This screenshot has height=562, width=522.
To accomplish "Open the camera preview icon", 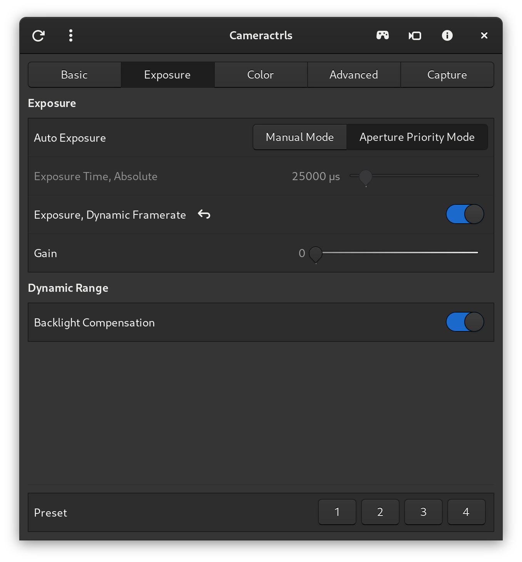I will tap(415, 36).
